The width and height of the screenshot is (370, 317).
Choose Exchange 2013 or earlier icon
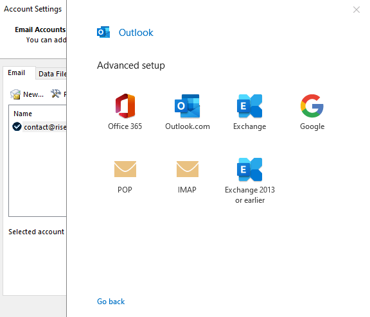250,169
